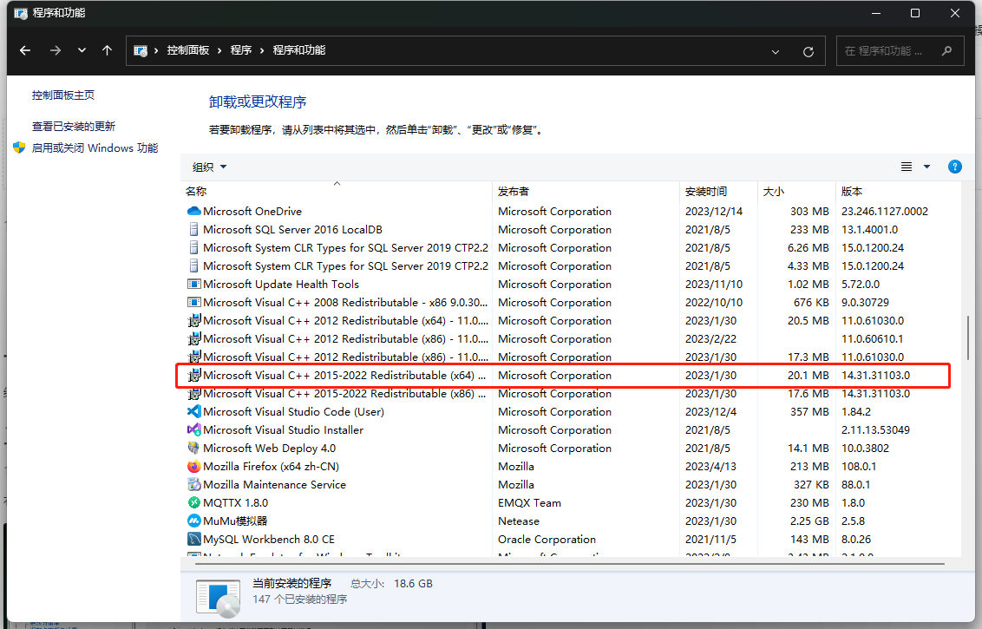The image size is (982, 629).
Task: Click 2.11.13.53049 version cell
Action: (875, 429)
